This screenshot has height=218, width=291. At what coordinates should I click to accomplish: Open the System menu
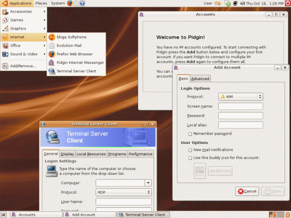tap(58, 3)
